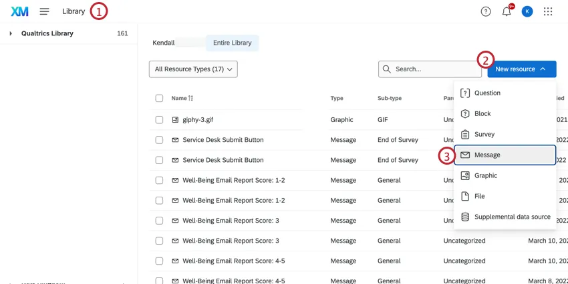Image resolution: width=568 pixels, height=284 pixels.
Task: Switch to the Entire Library tab
Action: pyautogui.click(x=232, y=43)
